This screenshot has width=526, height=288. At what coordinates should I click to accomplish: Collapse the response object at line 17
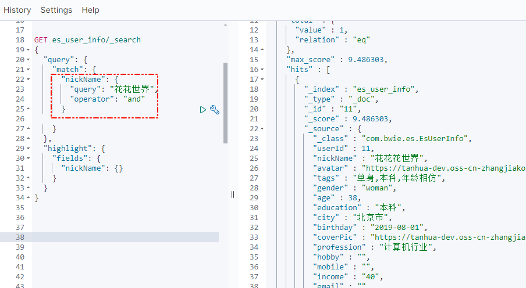262,80
